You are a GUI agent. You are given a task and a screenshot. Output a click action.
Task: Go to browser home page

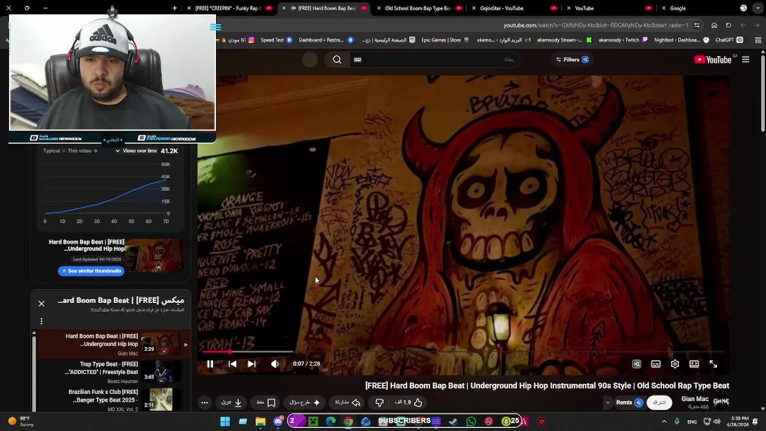tap(714, 25)
